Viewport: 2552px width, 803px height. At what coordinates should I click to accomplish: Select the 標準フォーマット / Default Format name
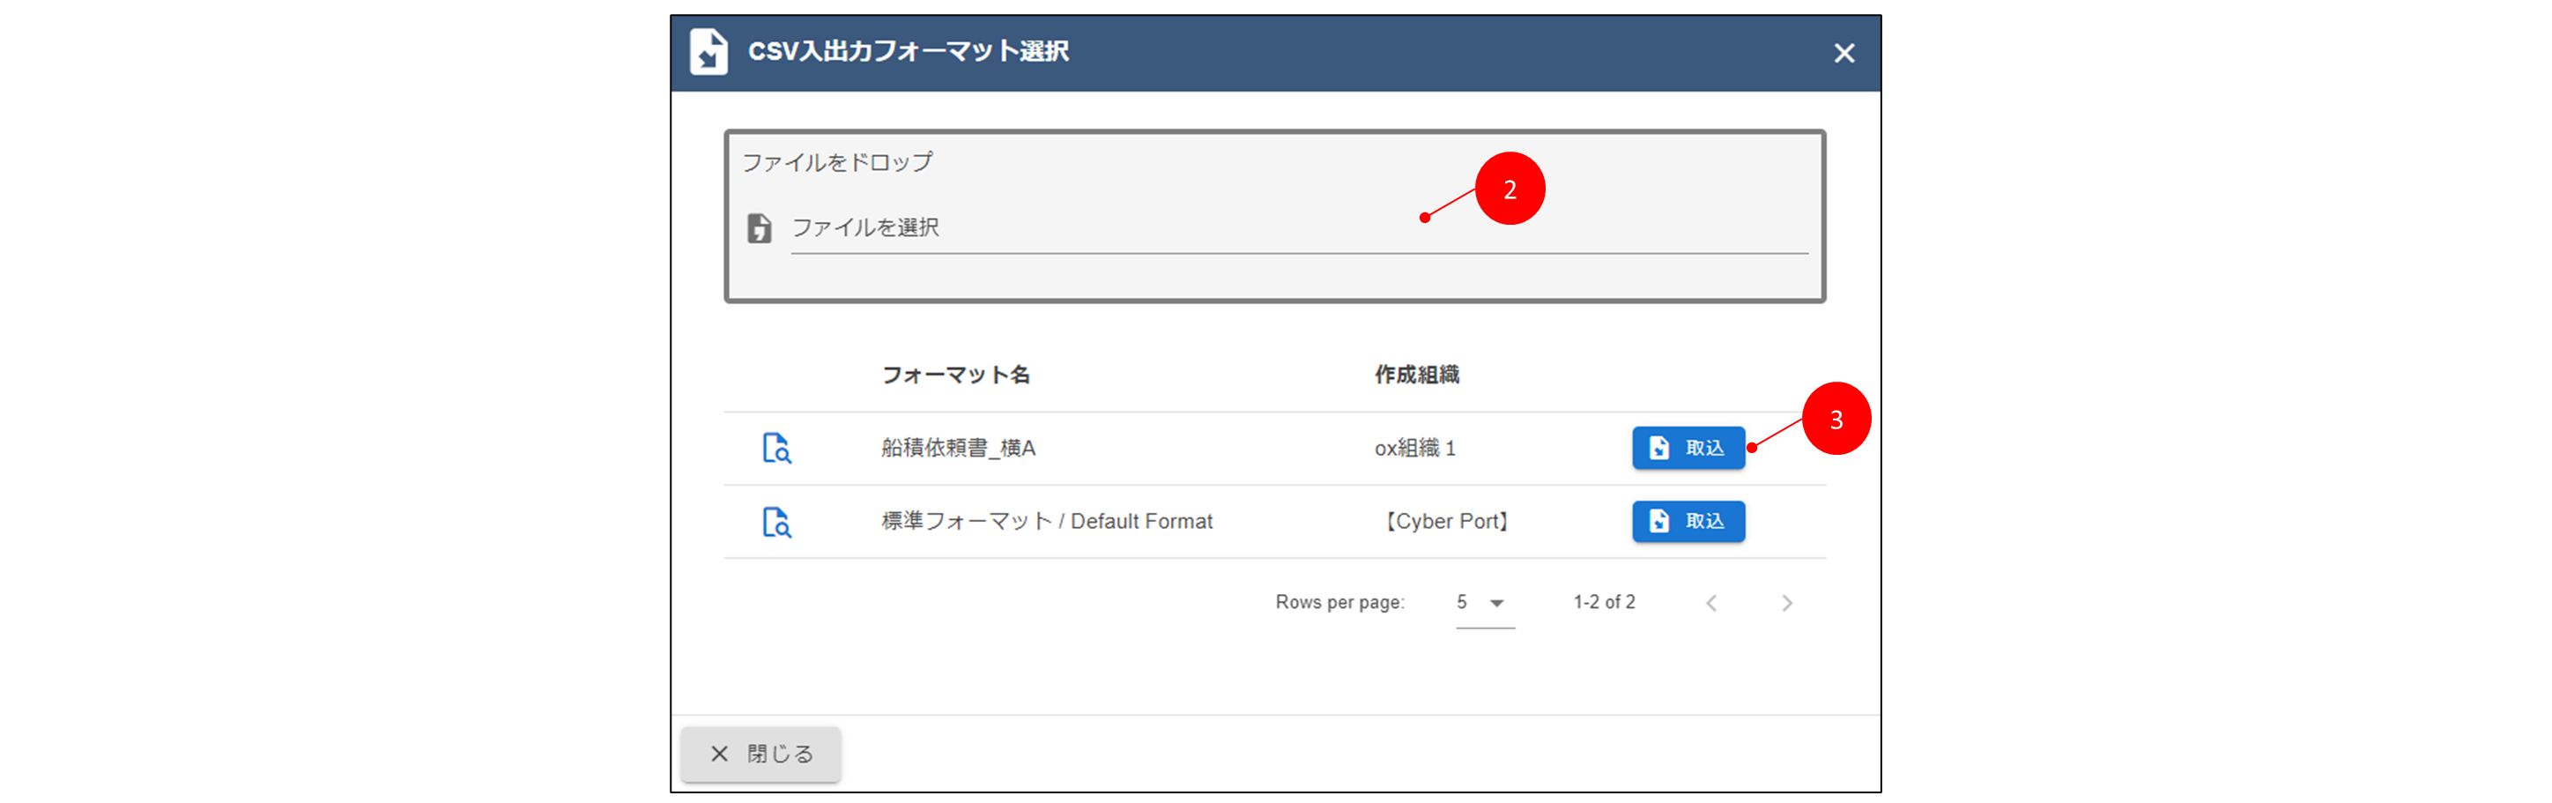click(x=1046, y=522)
